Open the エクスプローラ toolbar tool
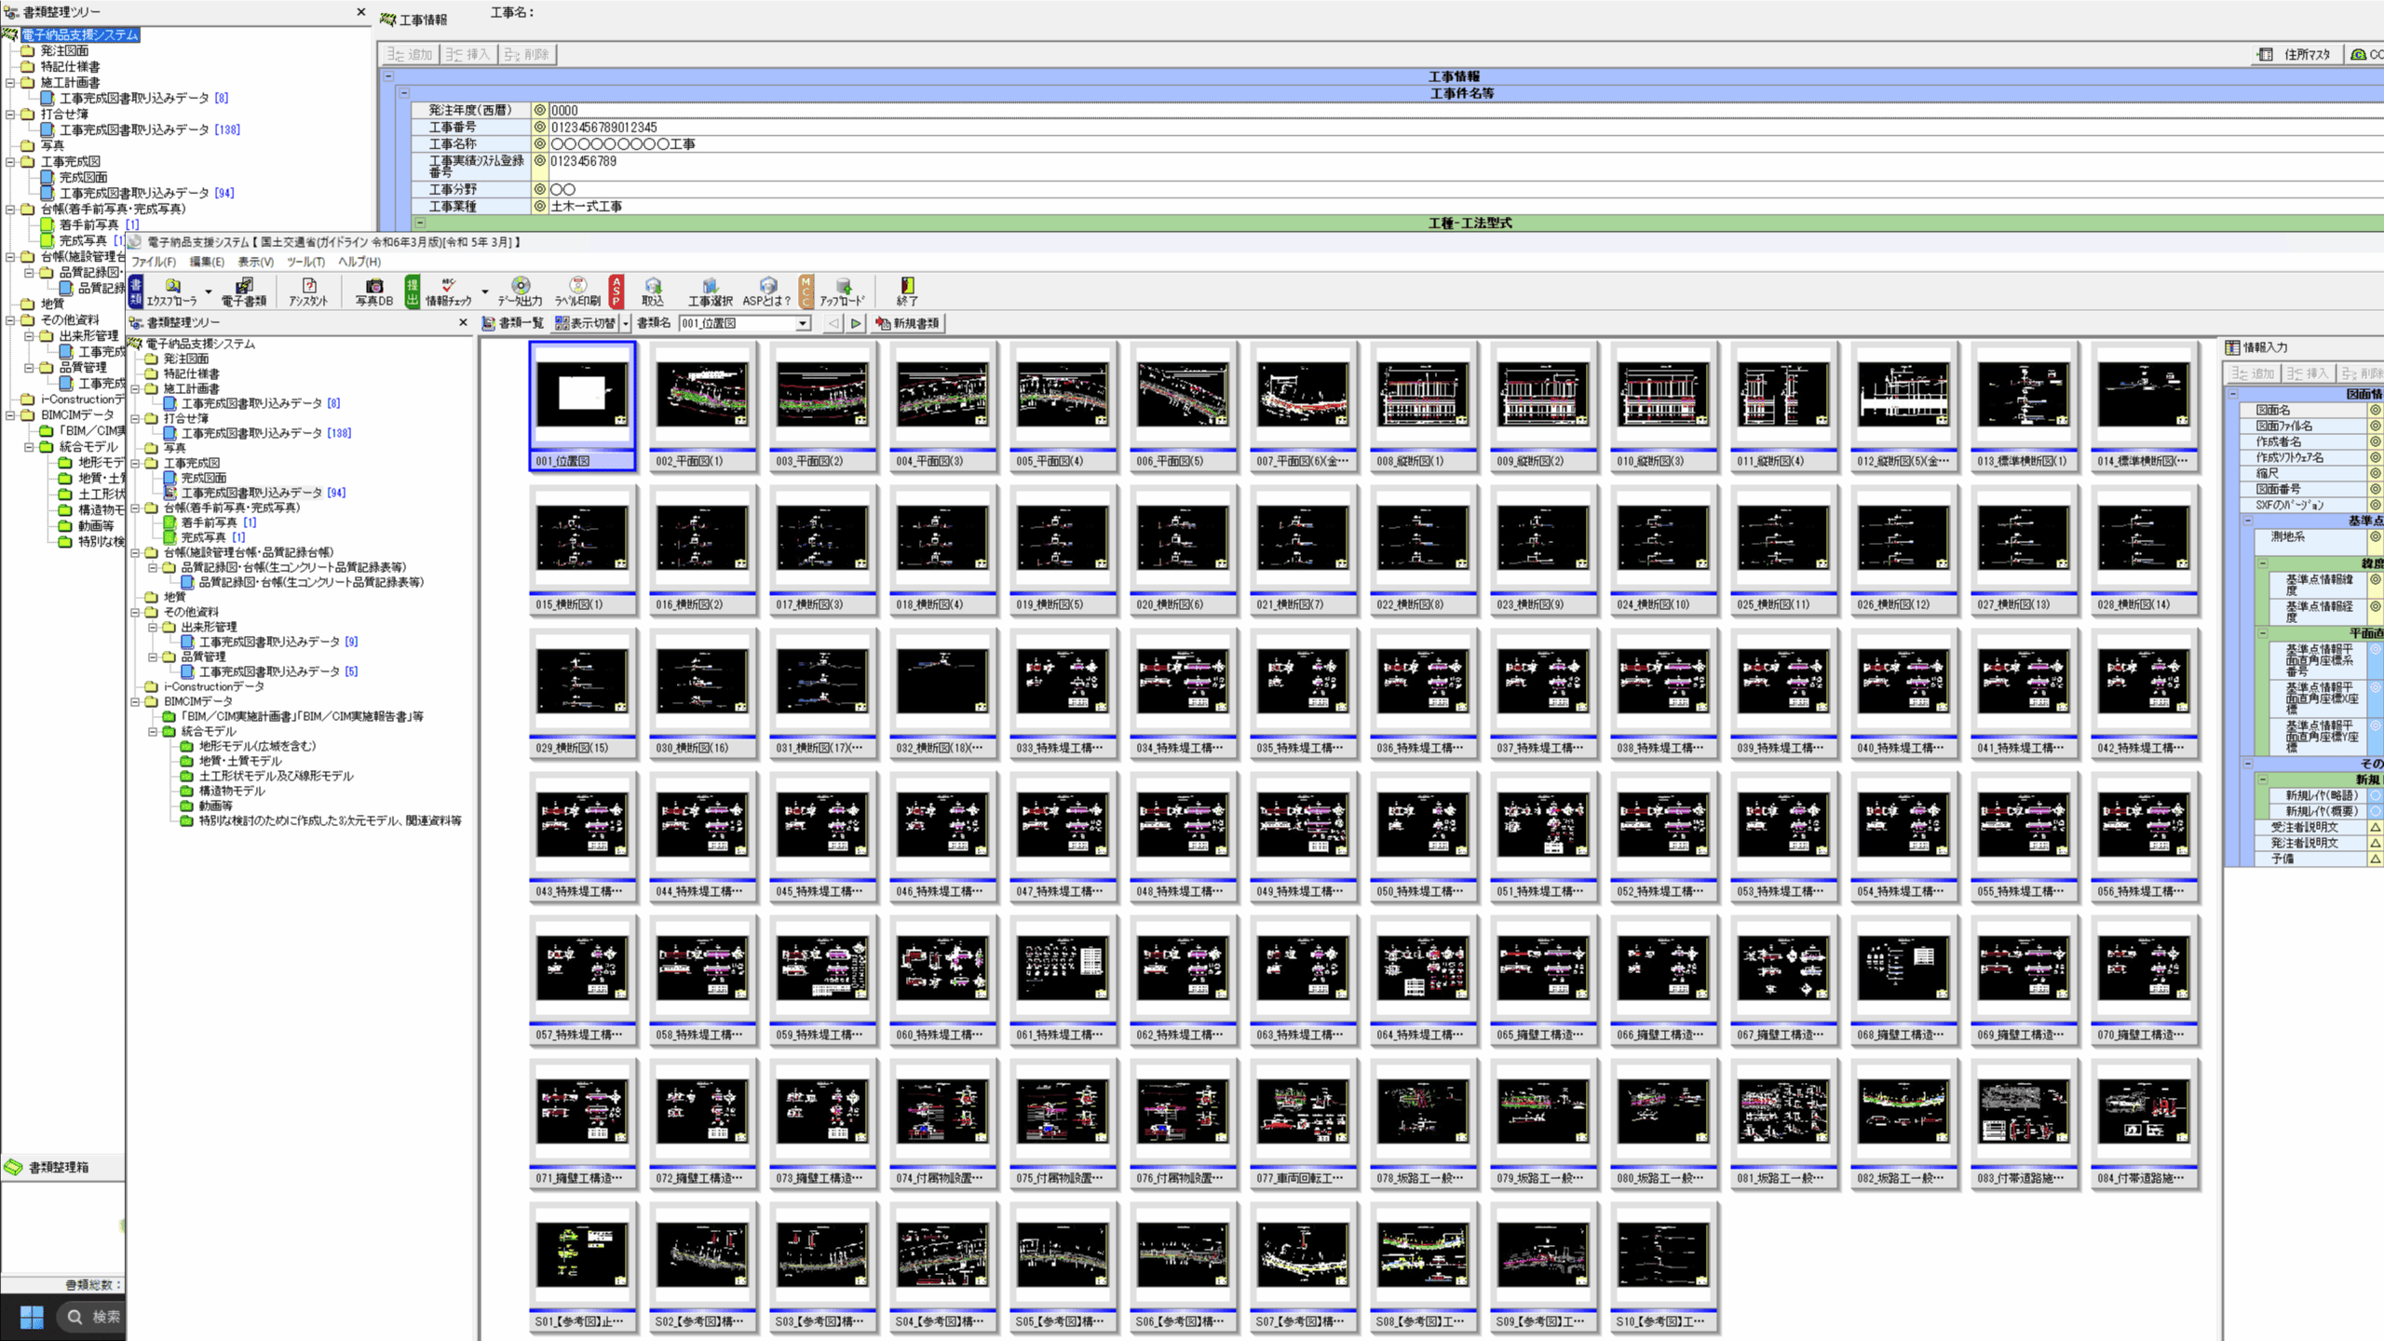This screenshot has width=2384, height=1341. tap(172, 291)
